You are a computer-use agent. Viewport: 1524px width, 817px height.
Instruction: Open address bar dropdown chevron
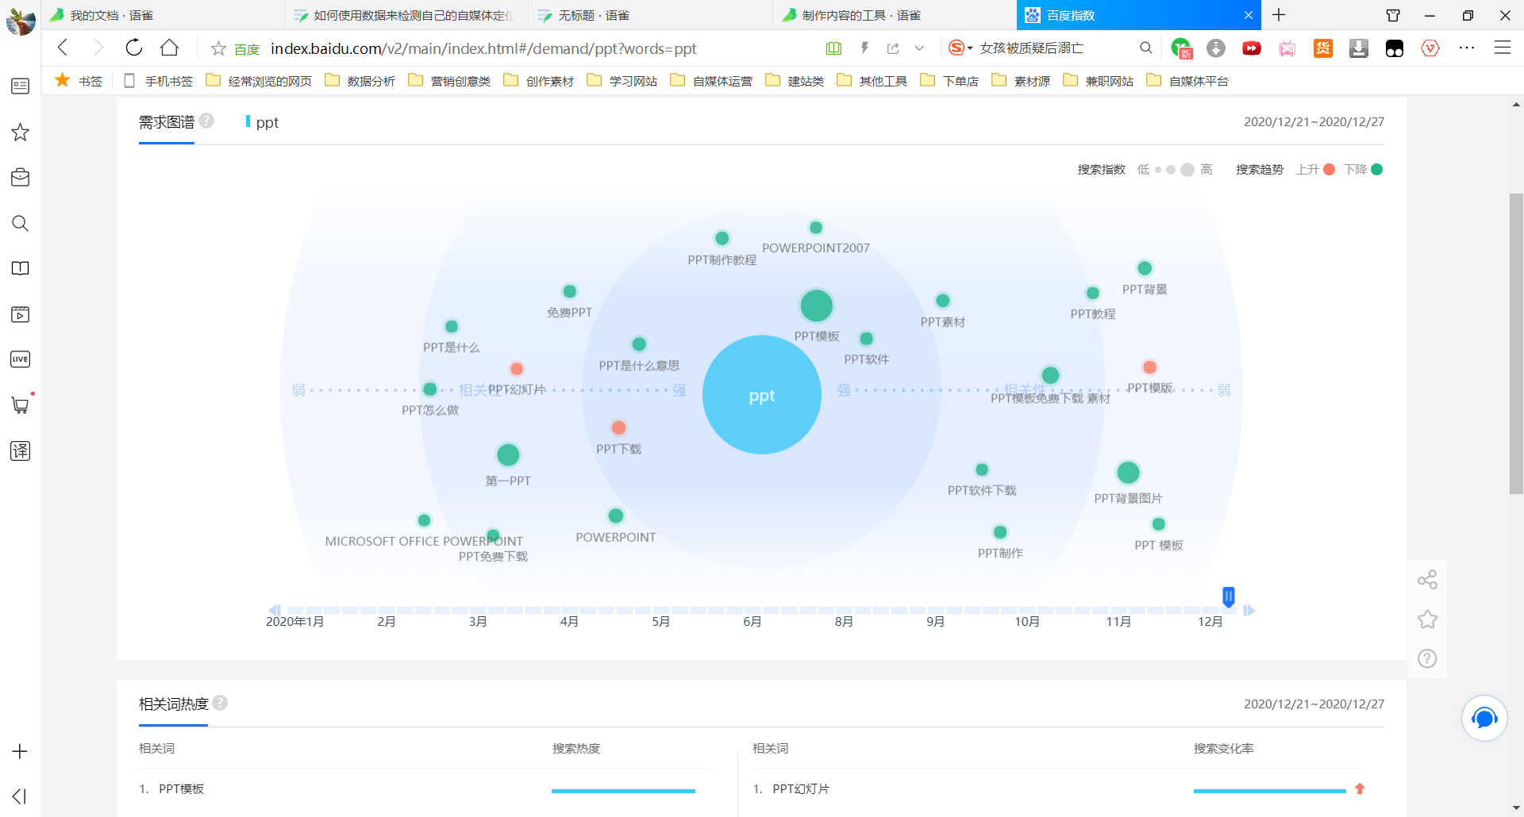(919, 48)
